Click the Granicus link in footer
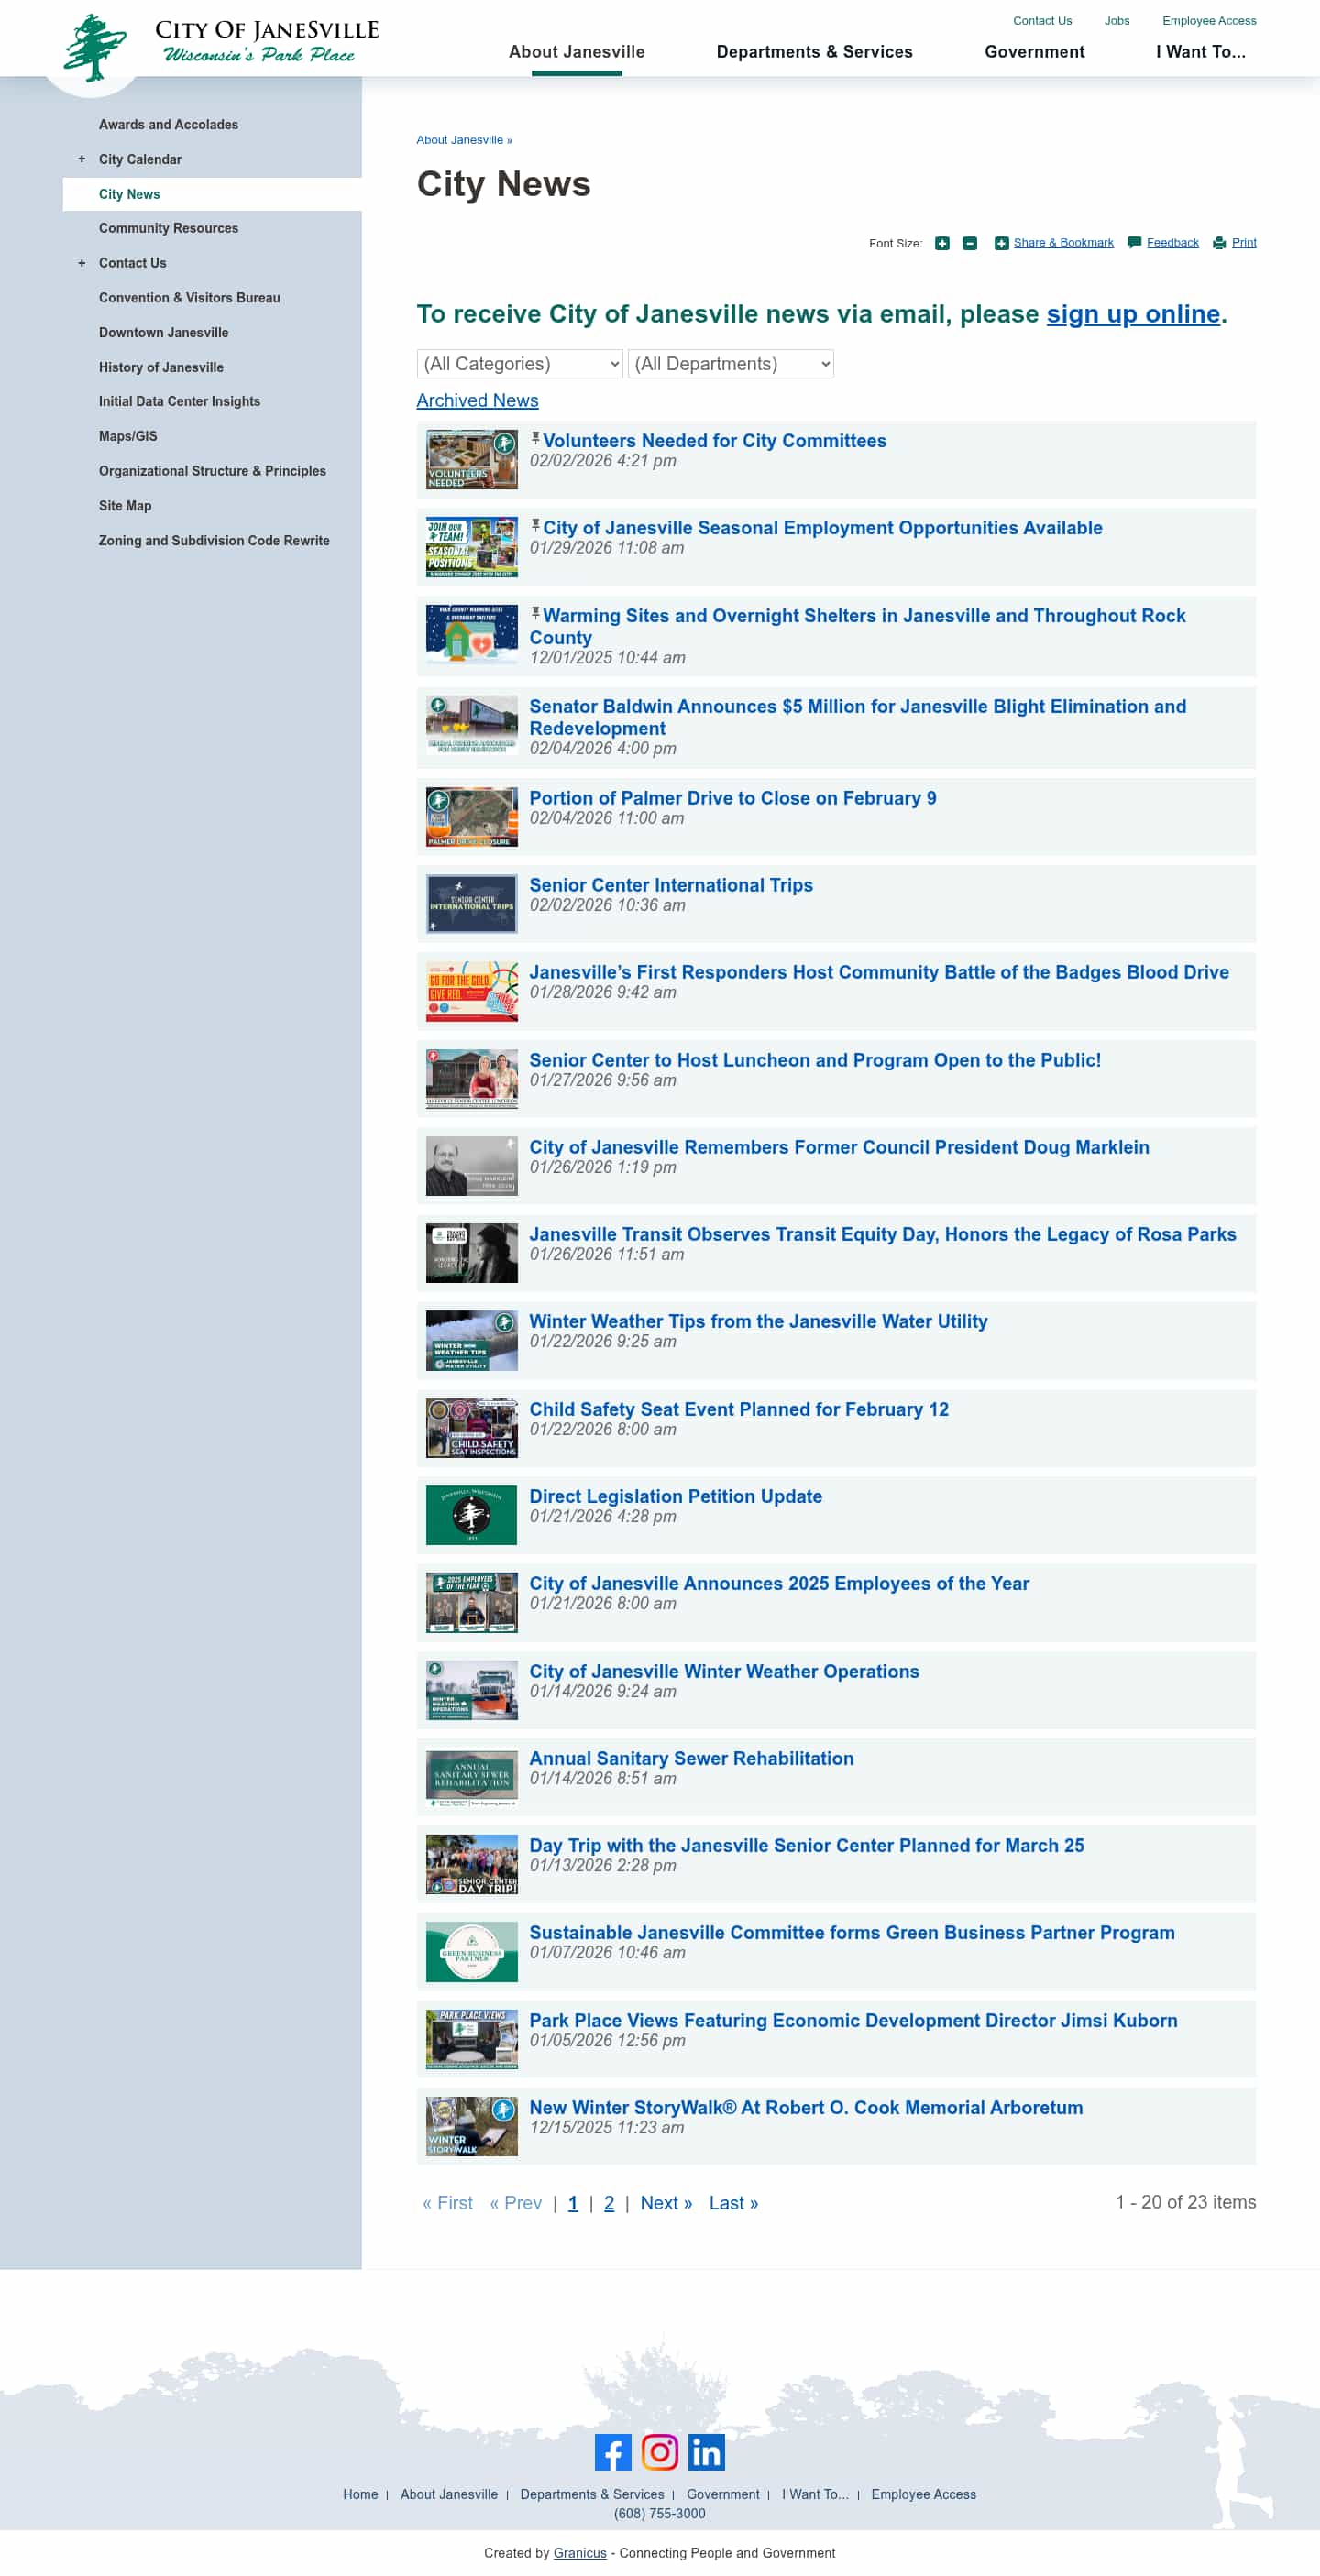The image size is (1320, 2576). coord(580,2553)
